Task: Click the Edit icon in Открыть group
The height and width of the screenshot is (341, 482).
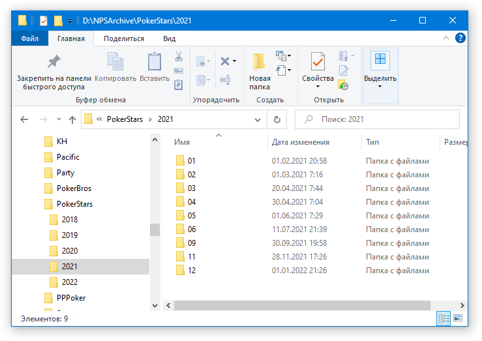Action: [x=343, y=70]
